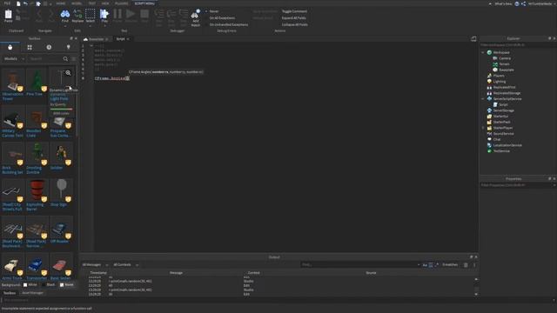Open the What's New link
Viewport: 557px width, 313px height.
point(503,3)
